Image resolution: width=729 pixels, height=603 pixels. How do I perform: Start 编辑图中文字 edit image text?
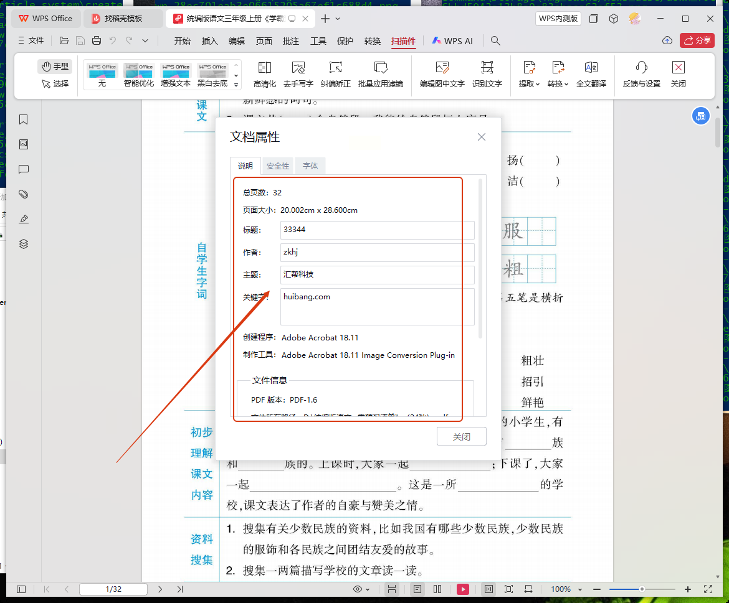click(x=442, y=74)
